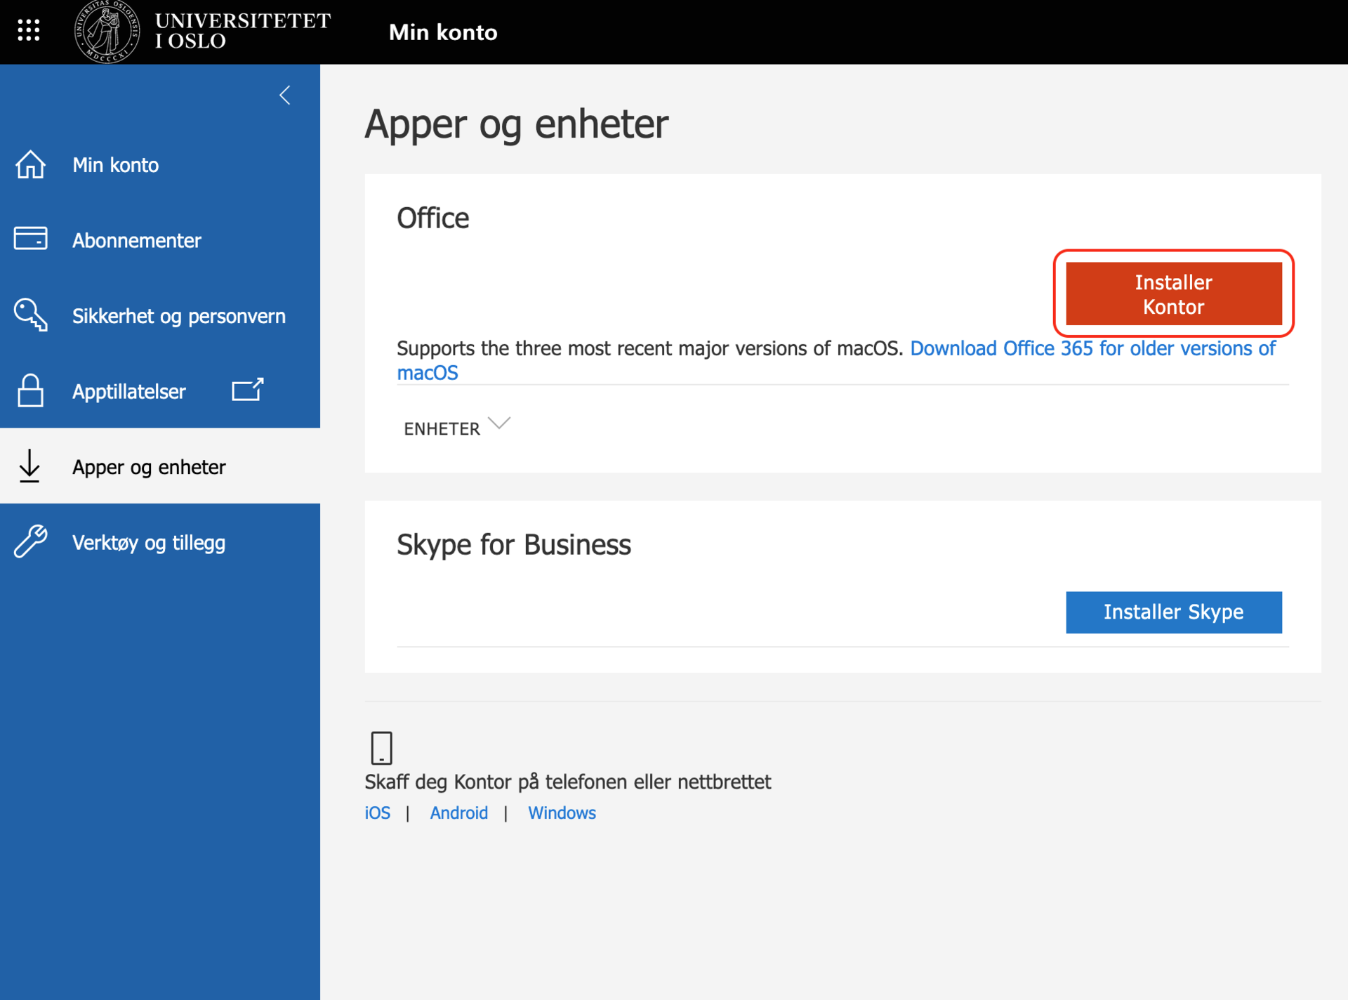Open the iOS link
The height and width of the screenshot is (1000, 1348).
click(x=378, y=813)
